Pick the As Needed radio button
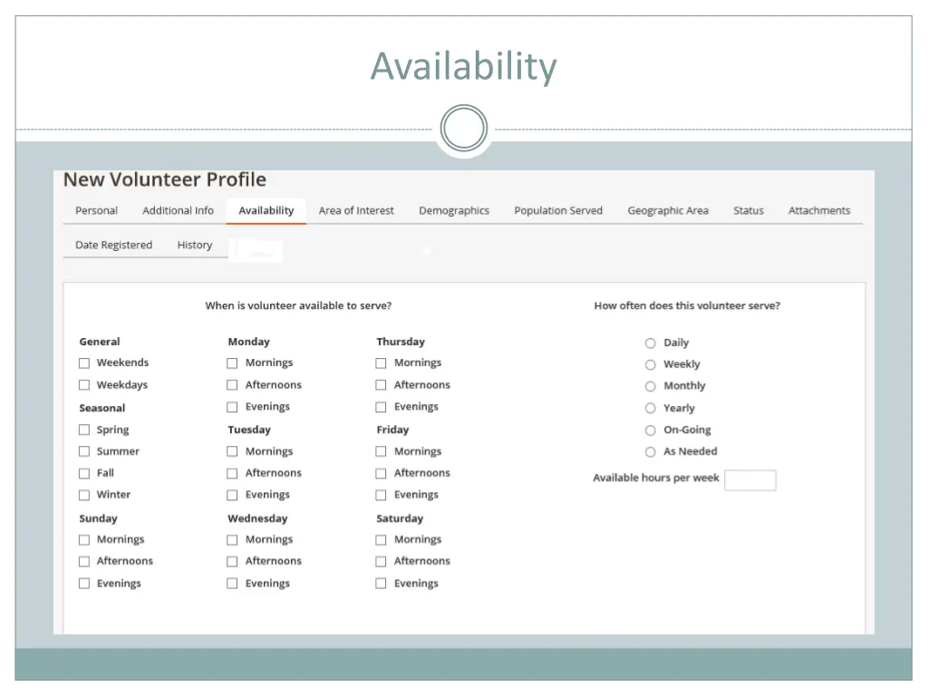 point(651,452)
